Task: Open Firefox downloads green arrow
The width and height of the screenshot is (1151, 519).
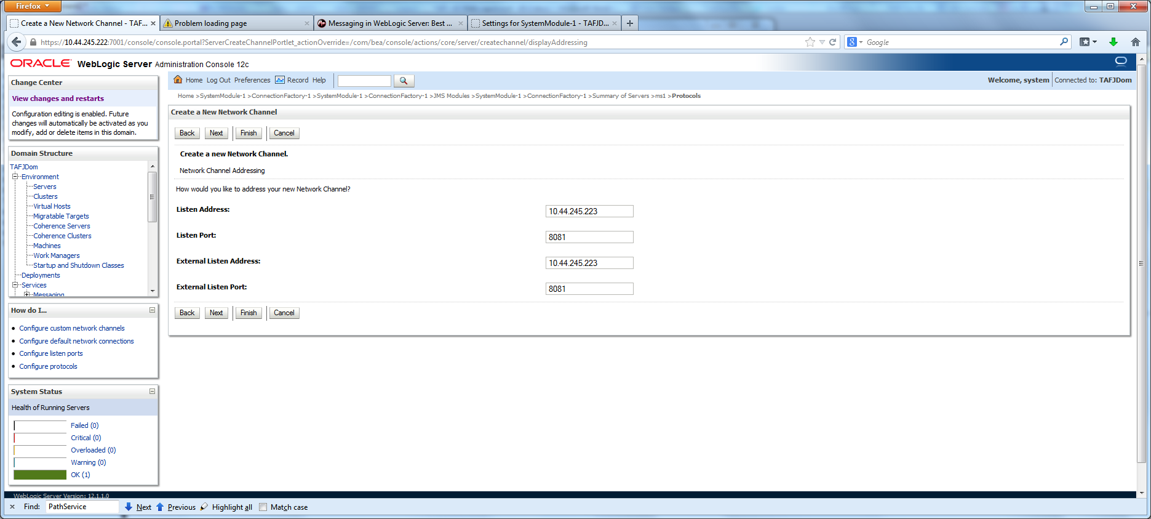Action: (x=1113, y=42)
